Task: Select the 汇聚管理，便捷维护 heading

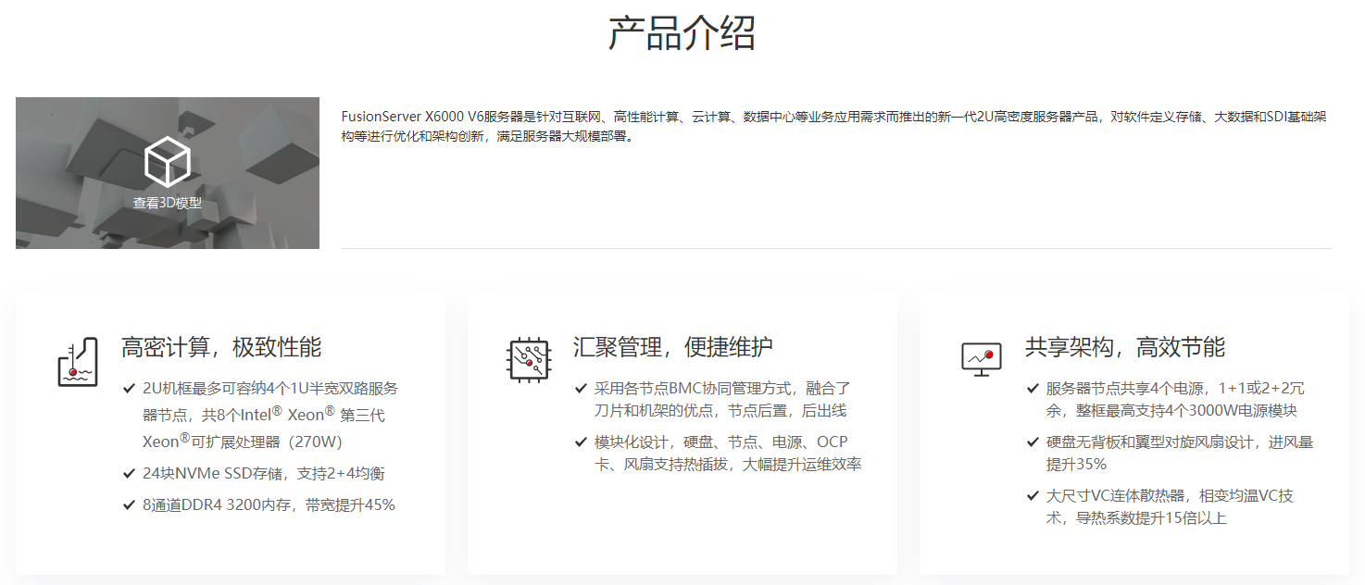Action: pos(673,348)
